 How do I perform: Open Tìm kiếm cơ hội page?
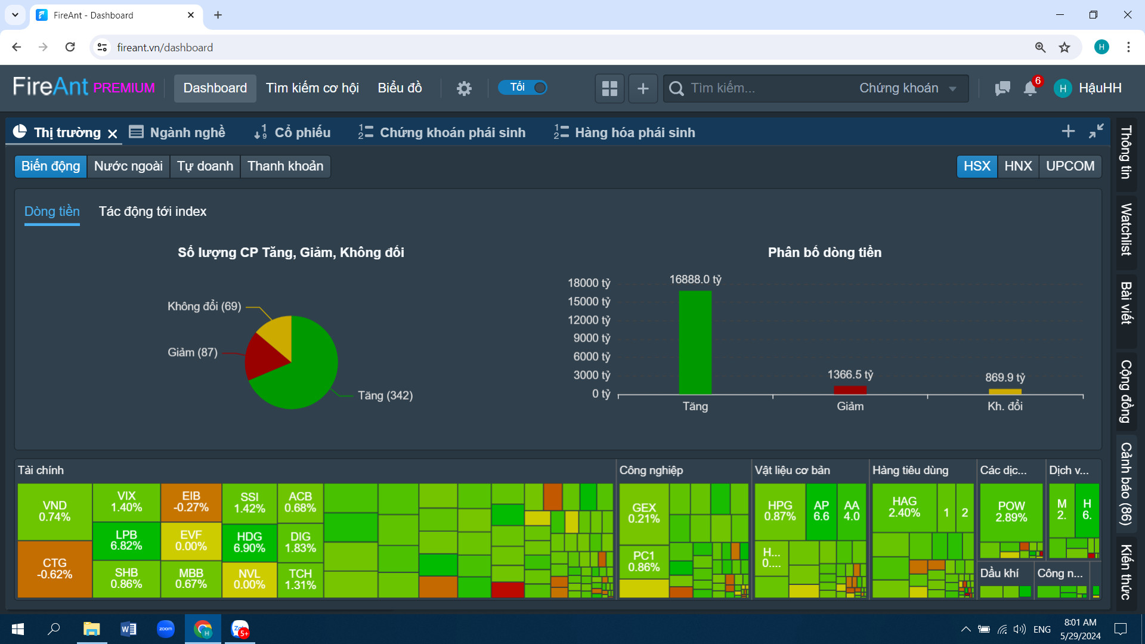[312, 88]
